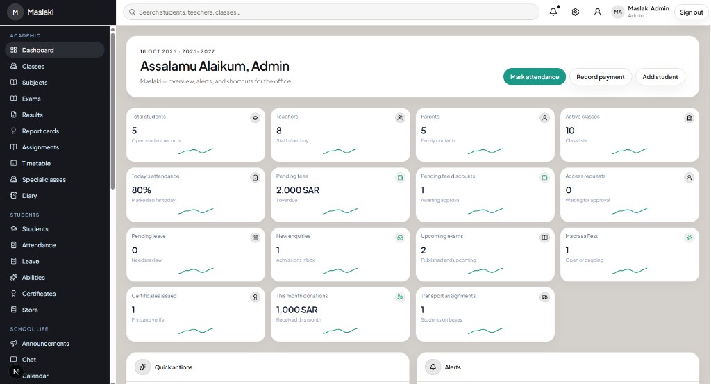Click the Access requests card icon

pos(689,178)
